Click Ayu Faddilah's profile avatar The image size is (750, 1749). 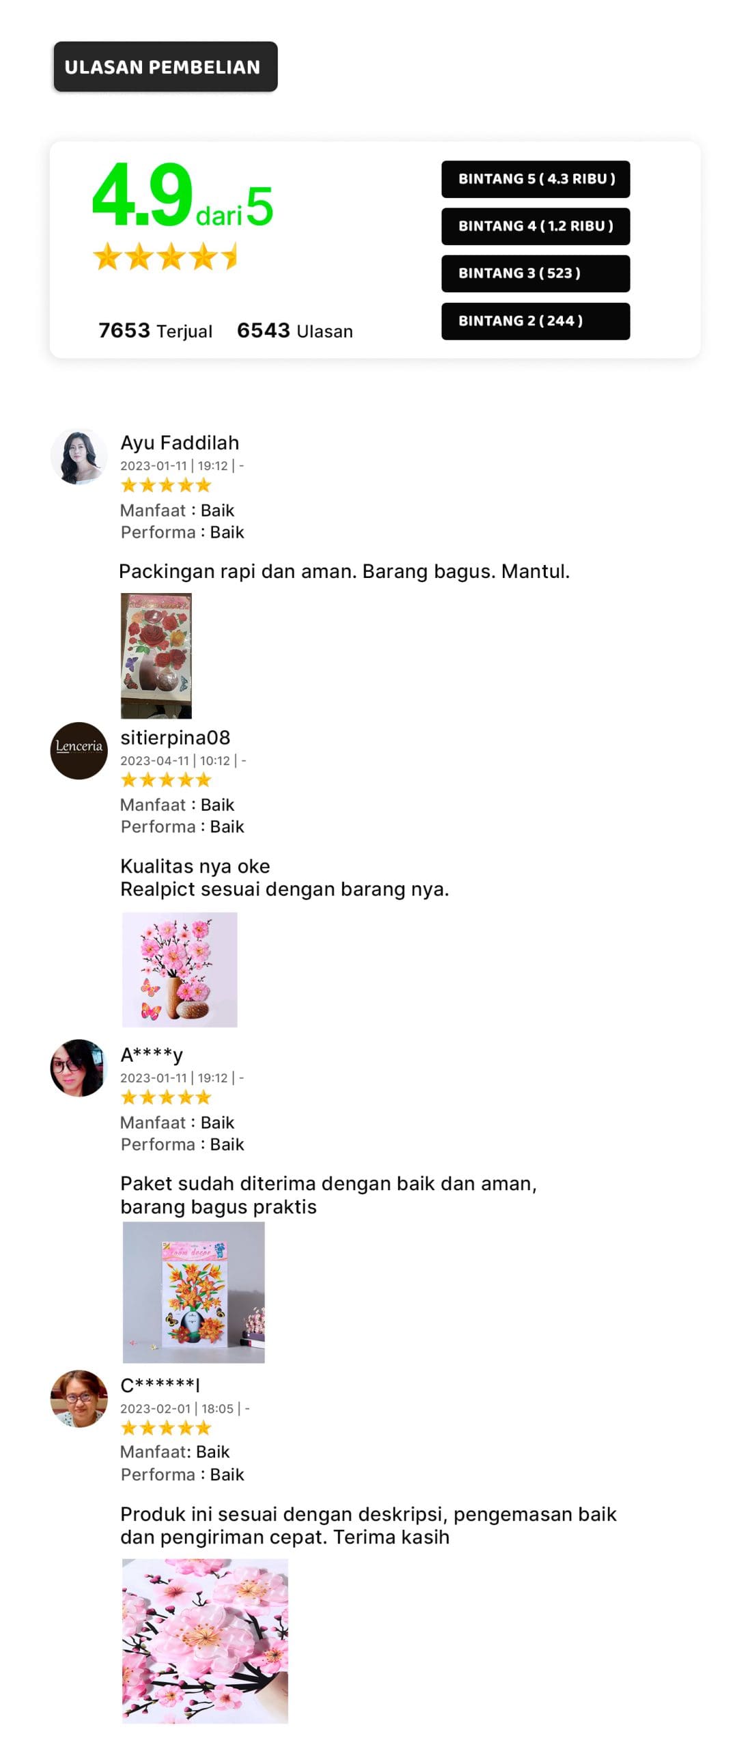(79, 456)
